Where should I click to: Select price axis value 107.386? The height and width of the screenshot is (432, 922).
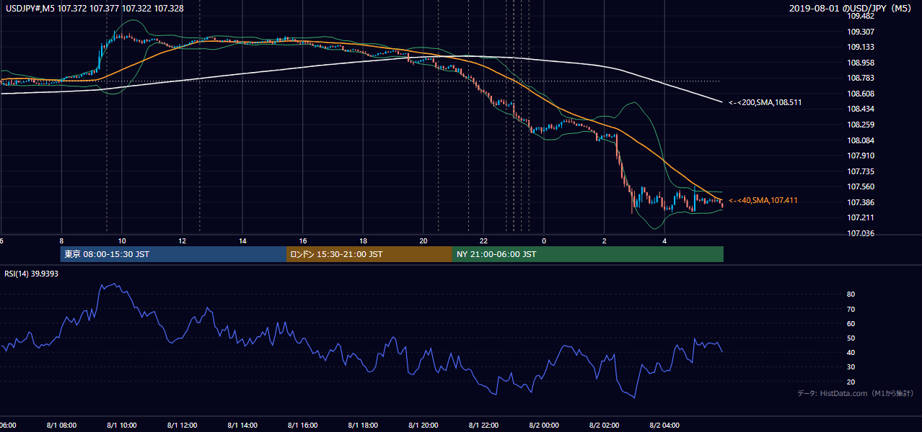[x=859, y=202]
